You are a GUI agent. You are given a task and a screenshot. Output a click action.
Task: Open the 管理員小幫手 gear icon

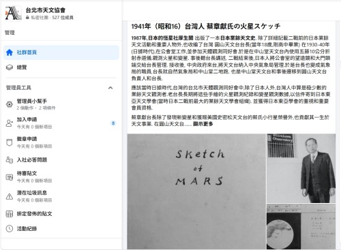pyautogui.click(x=10, y=104)
